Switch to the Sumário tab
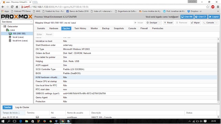The width and height of the screenshot is (221, 124). coord(41,28)
